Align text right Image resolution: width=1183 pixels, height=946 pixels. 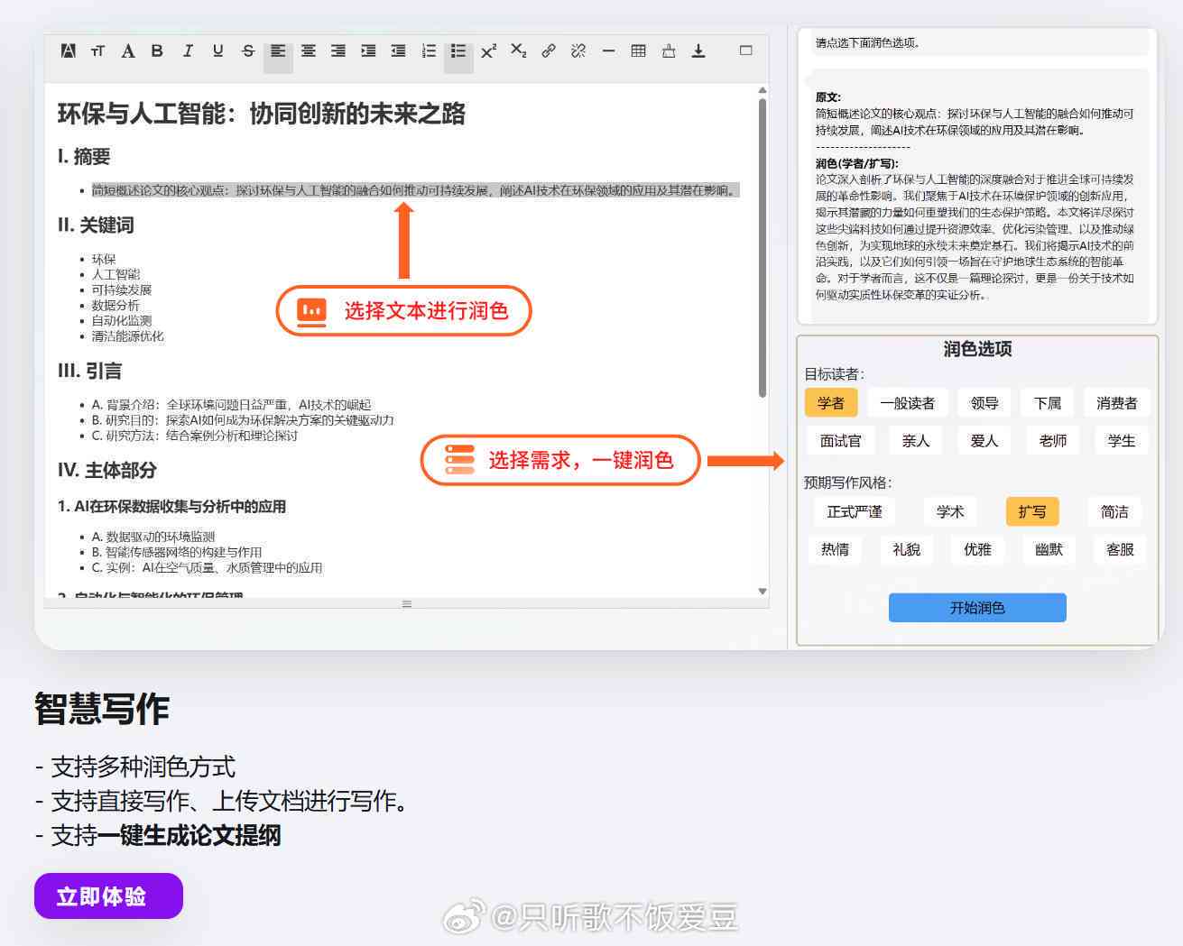tap(338, 51)
